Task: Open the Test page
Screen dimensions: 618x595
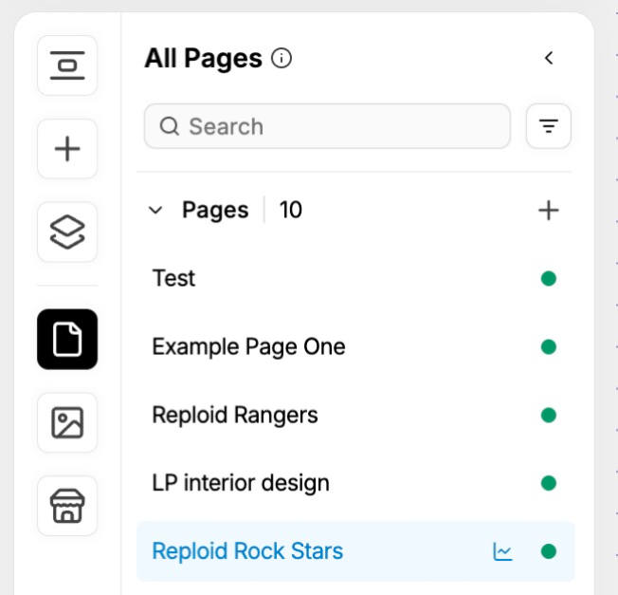Action: (174, 278)
